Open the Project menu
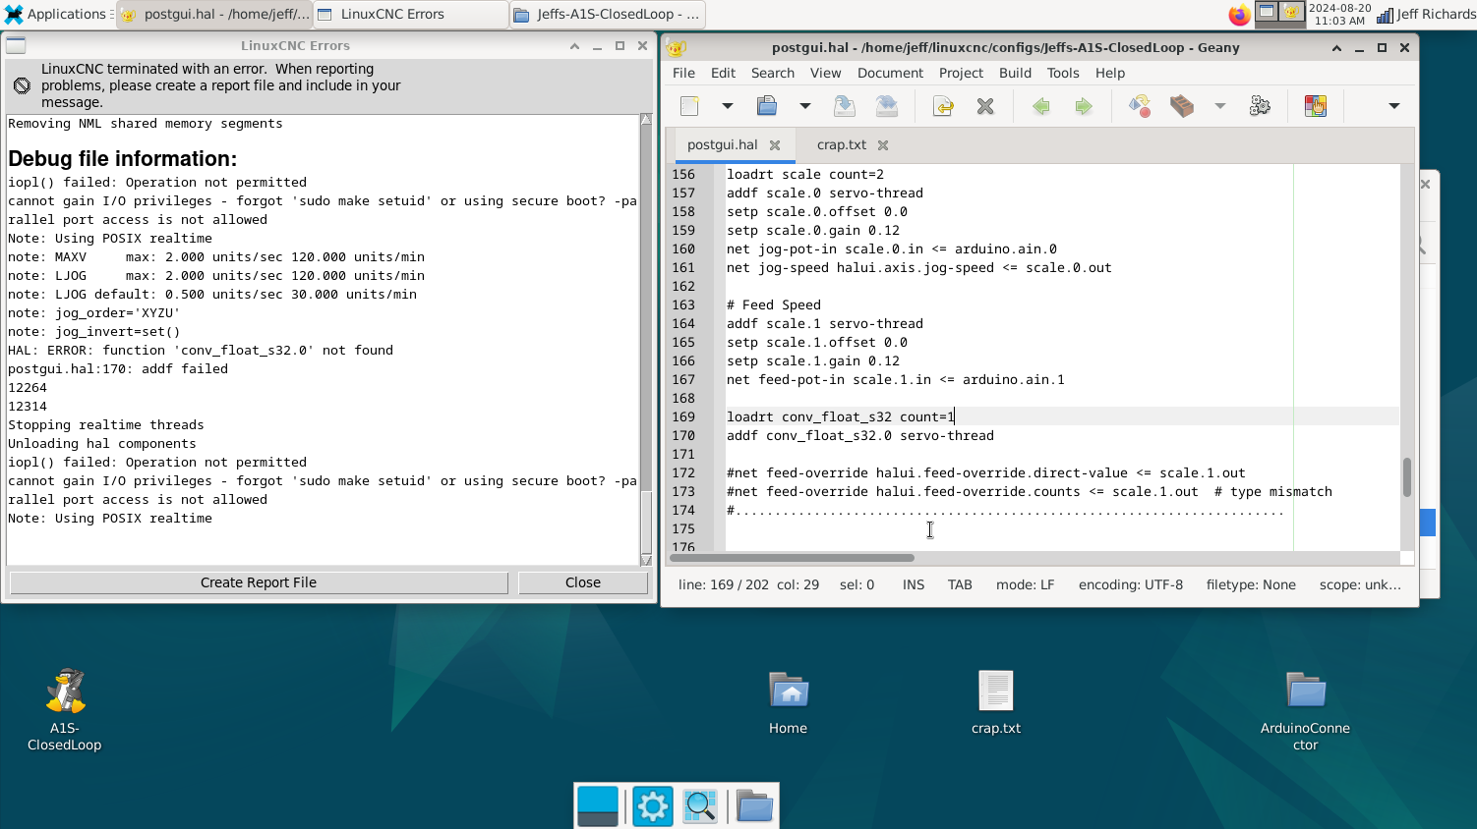The height and width of the screenshot is (829, 1477). pos(961,74)
